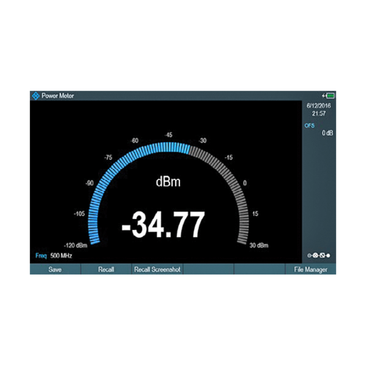366x366 pixels.
Task: Click the time 21:57
Action: pos(318,113)
